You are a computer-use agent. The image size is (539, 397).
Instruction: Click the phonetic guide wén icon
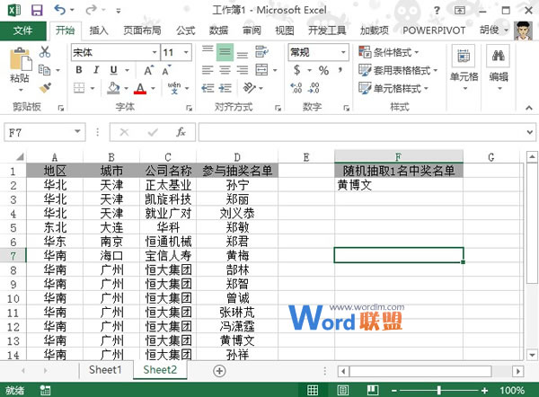pos(174,88)
